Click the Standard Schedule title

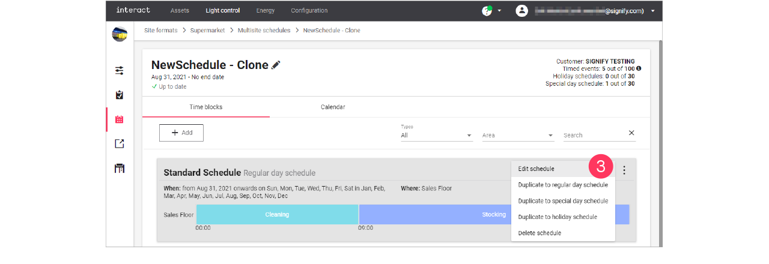pyautogui.click(x=202, y=173)
